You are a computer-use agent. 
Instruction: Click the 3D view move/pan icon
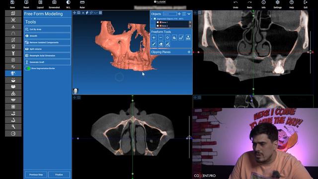(75, 13)
